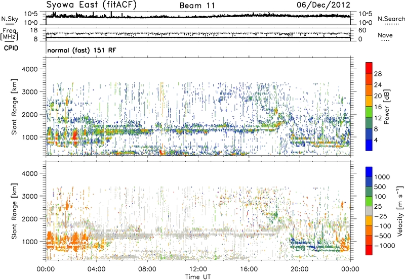Viewport: 405px width, 280px height.
Task: Click the 'N.Search' legend label
Action: coord(391,19)
